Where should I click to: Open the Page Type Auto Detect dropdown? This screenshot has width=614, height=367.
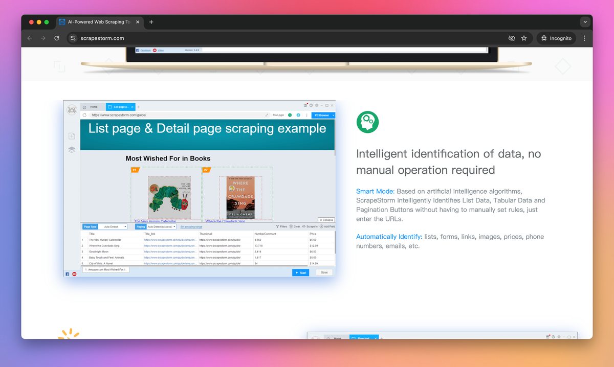112,226
